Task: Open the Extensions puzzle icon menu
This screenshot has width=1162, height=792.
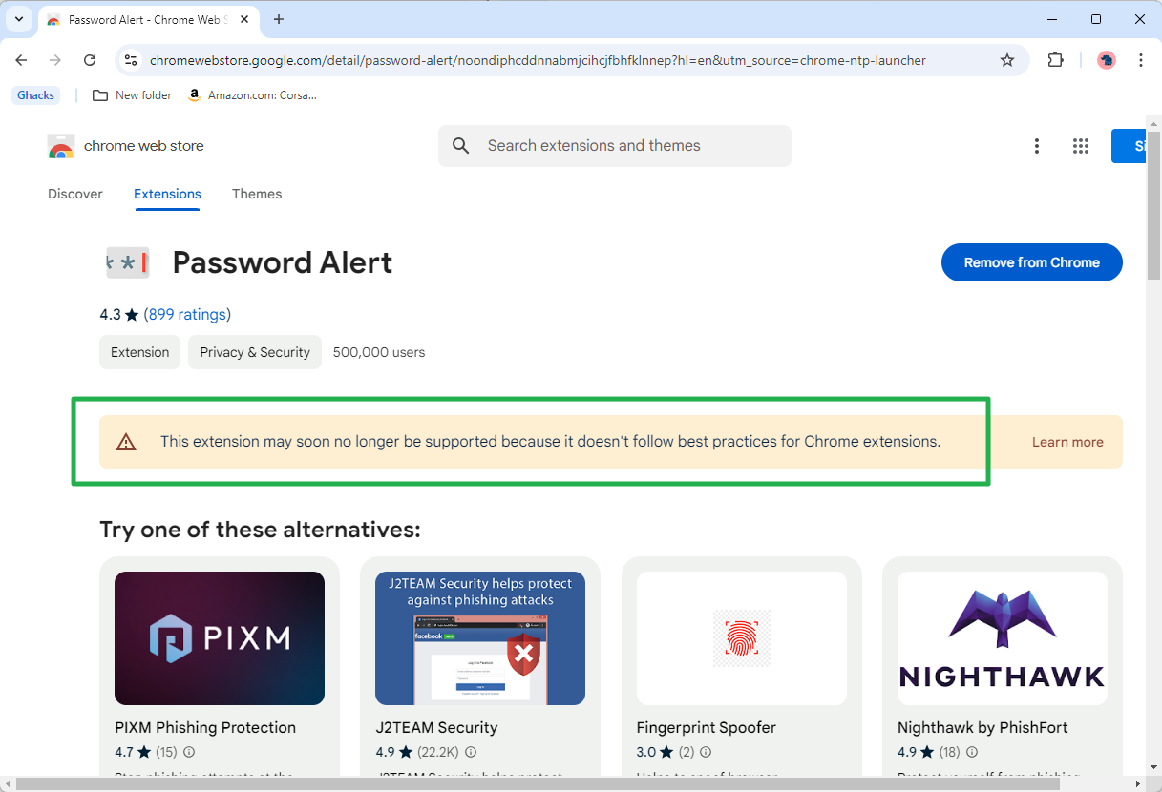Action: (1055, 60)
